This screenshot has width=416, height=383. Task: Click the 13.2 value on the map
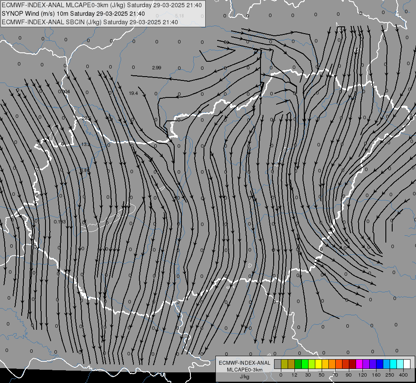[x=86, y=144]
